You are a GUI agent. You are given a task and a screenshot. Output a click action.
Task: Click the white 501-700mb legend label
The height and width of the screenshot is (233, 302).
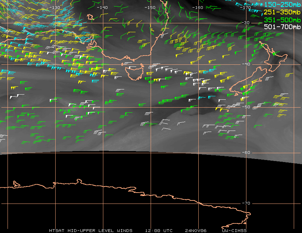pyautogui.click(x=281, y=27)
